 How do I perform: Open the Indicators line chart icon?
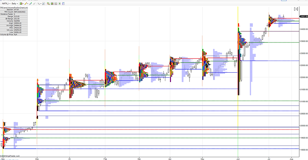click(56, 3)
